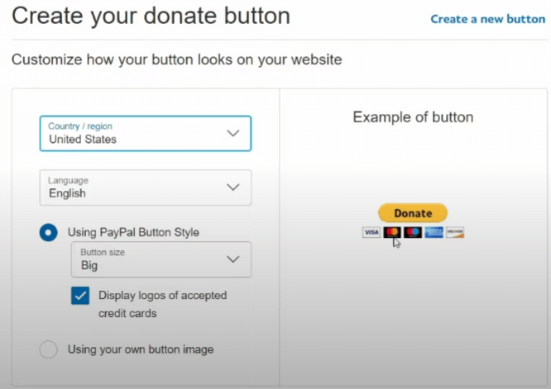Click the Language dropdown chevron arrow
551x389 pixels.
pyautogui.click(x=233, y=187)
